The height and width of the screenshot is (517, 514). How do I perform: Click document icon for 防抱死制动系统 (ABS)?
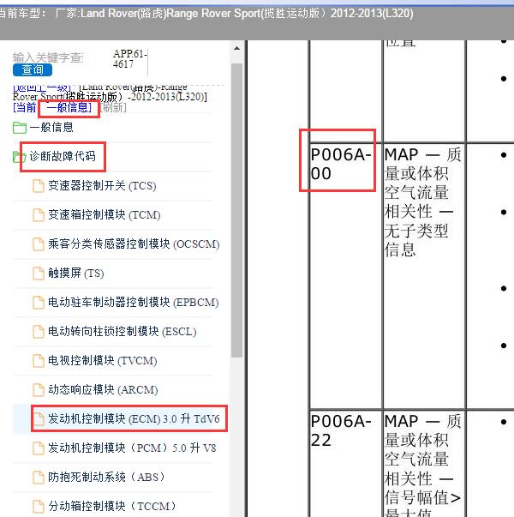(x=39, y=477)
